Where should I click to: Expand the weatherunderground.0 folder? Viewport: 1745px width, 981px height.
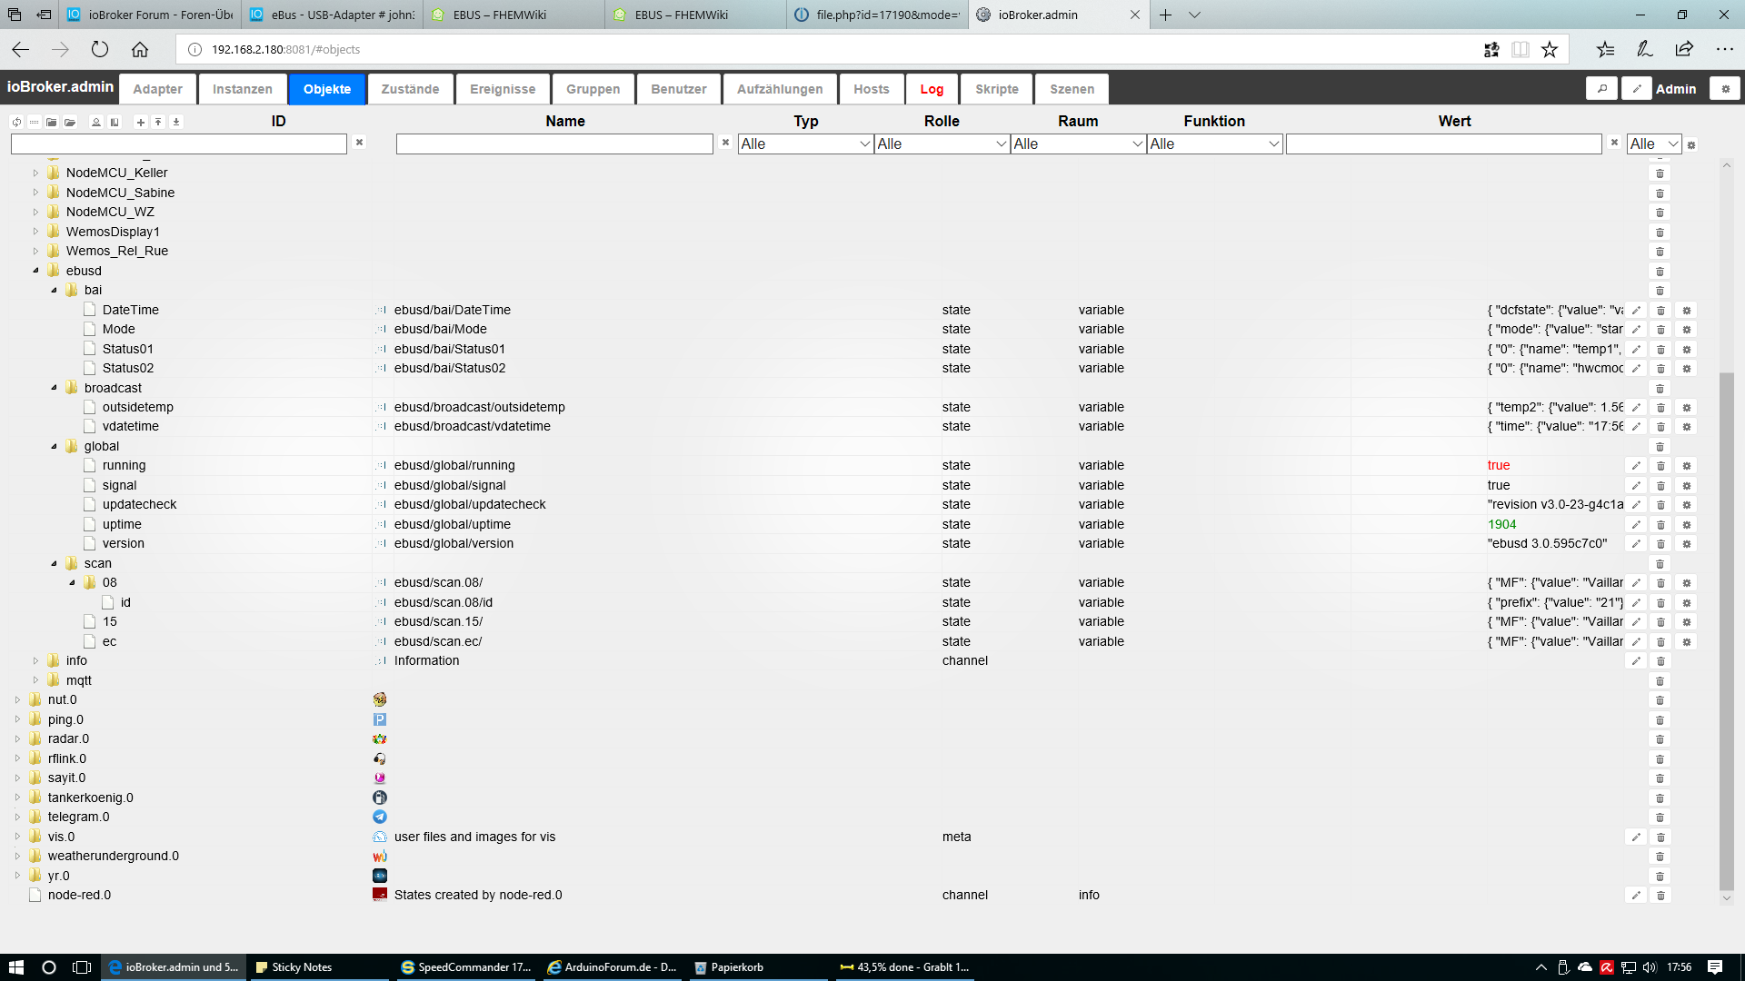tap(17, 856)
